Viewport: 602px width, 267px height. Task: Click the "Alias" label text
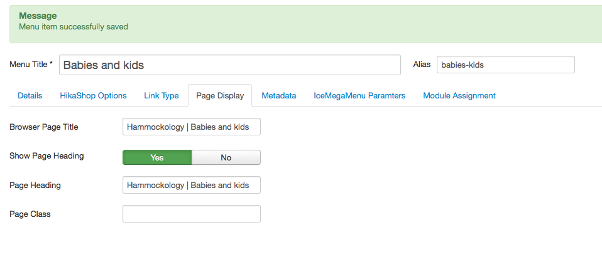421,65
